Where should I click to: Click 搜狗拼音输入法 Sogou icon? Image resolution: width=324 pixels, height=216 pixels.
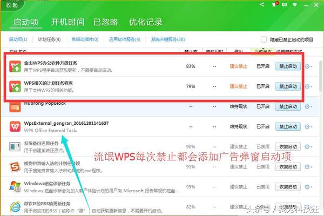pyautogui.click(x=15, y=167)
